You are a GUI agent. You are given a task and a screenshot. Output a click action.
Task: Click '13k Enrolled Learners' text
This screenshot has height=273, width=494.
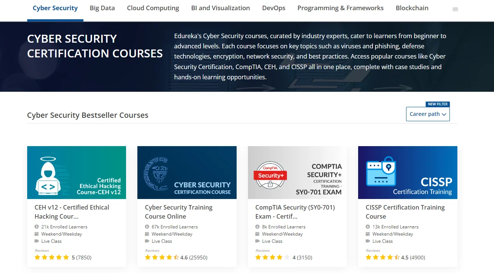(396, 227)
